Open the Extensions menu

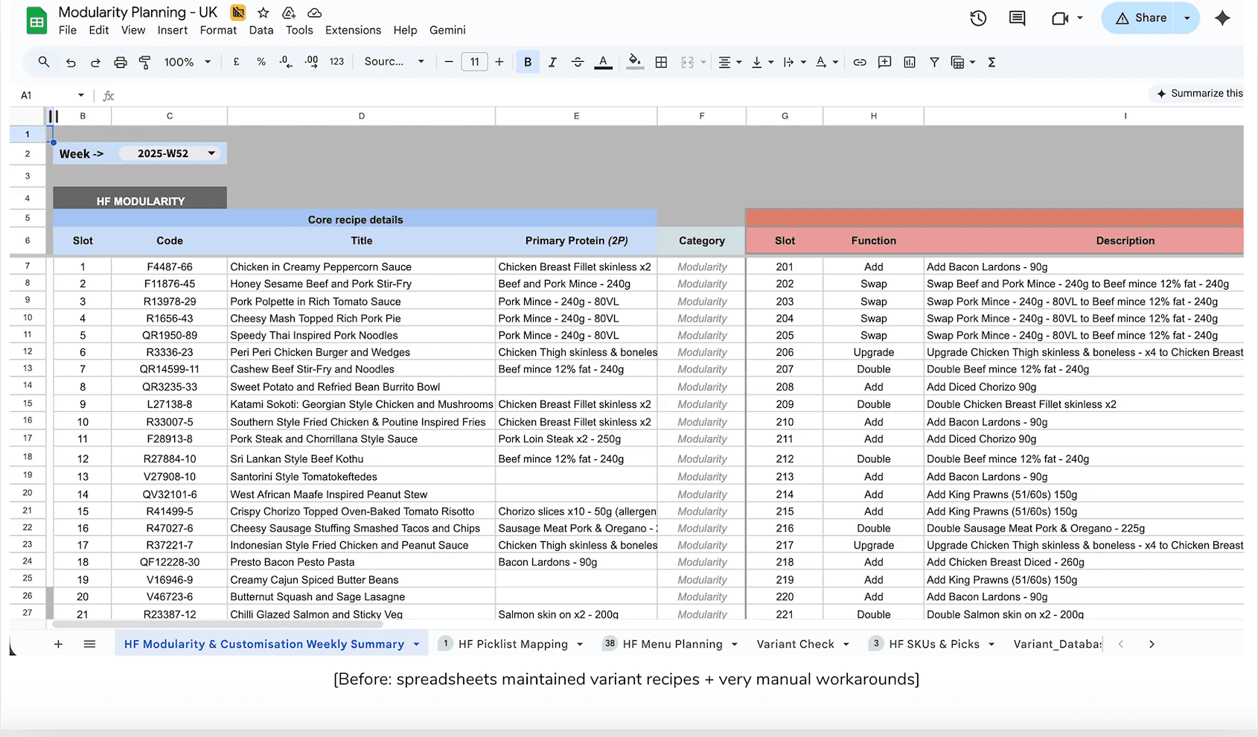(x=353, y=31)
